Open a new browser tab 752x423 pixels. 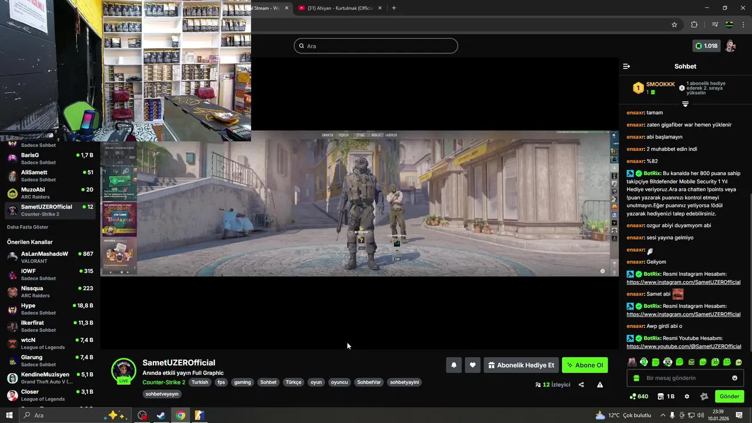pyautogui.click(x=394, y=8)
